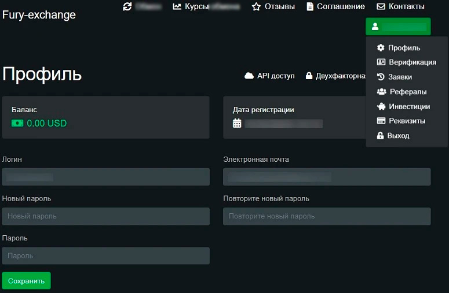Click the history icon beside Заявки

coord(381,77)
